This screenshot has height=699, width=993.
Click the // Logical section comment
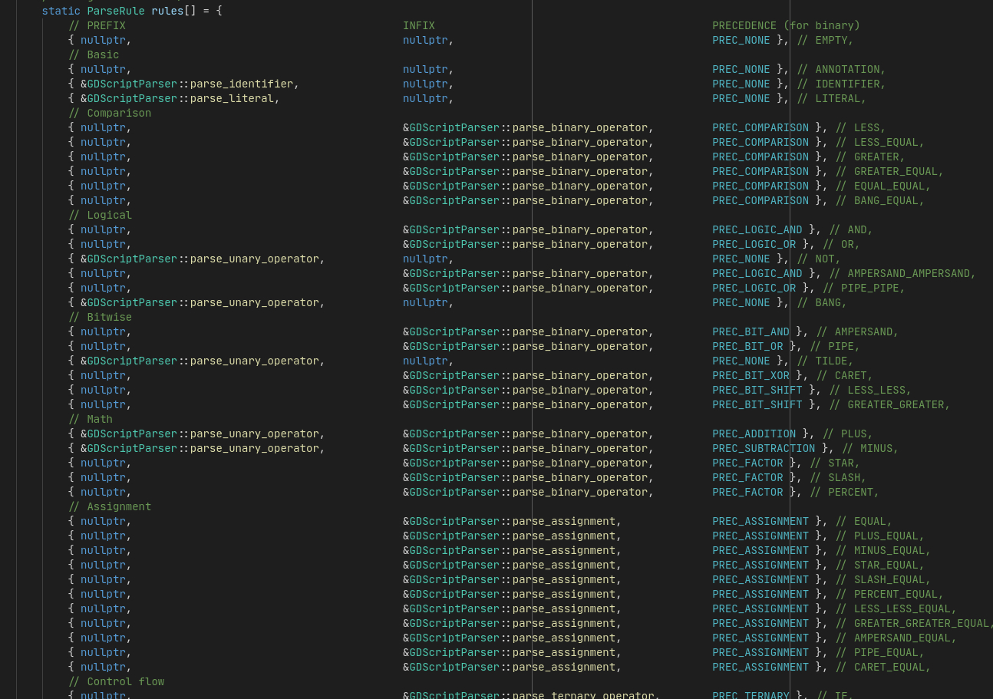click(x=100, y=215)
